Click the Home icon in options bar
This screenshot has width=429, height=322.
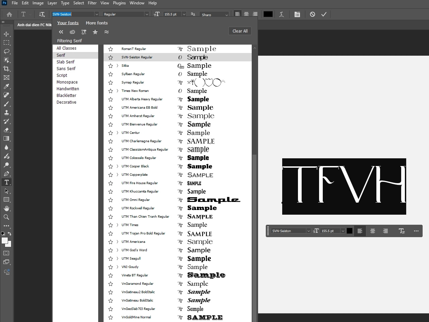(x=9, y=14)
